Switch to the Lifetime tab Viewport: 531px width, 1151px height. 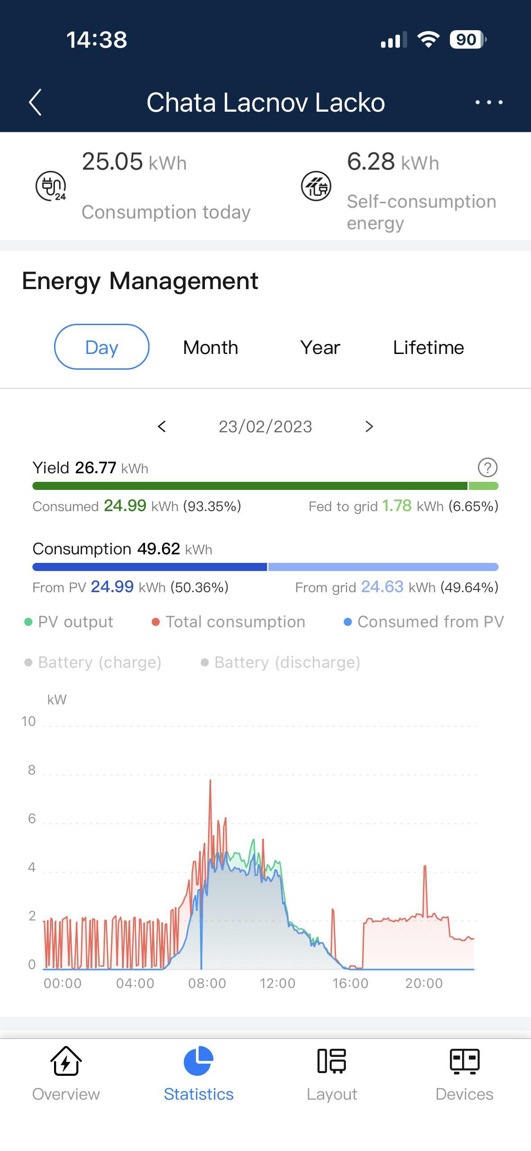428,347
